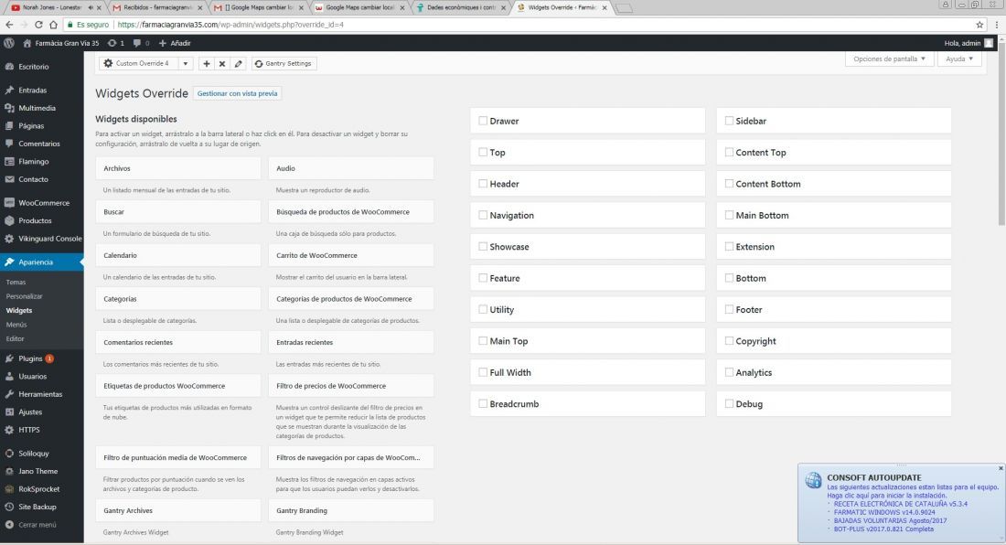Screen dimensions: 1006x545
Task: Bookmark this page with the star icon
Action: pyautogui.click(x=979, y=25)
